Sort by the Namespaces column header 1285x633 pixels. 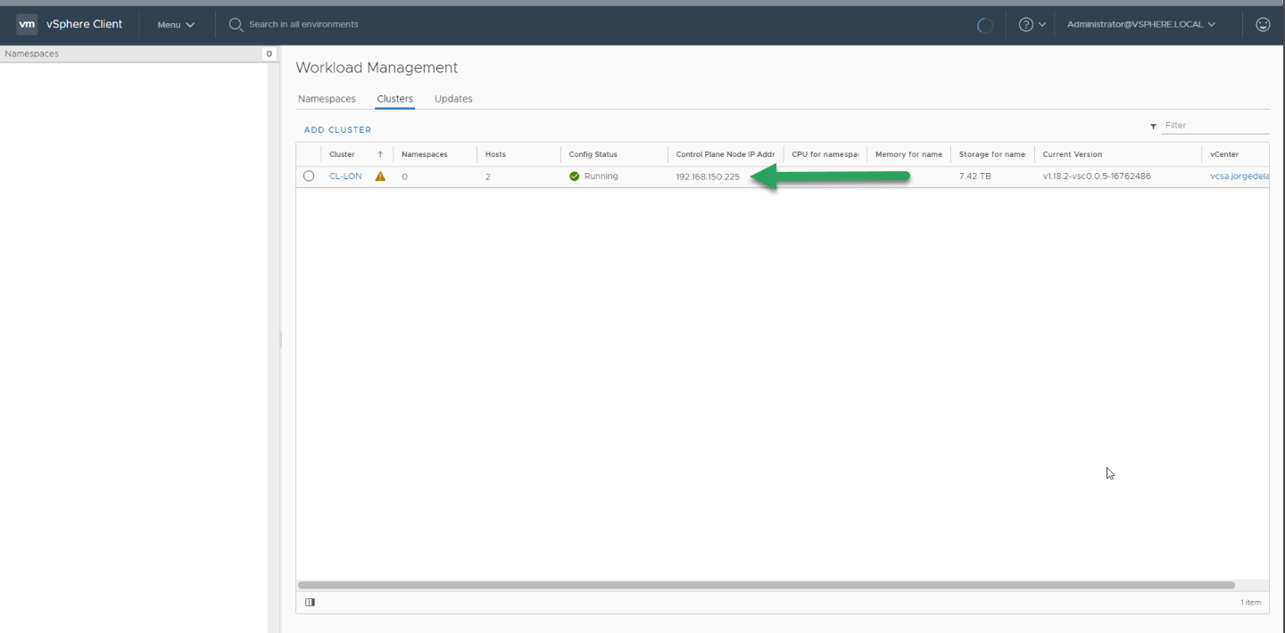pyautogui.click(x=425, y=154)
